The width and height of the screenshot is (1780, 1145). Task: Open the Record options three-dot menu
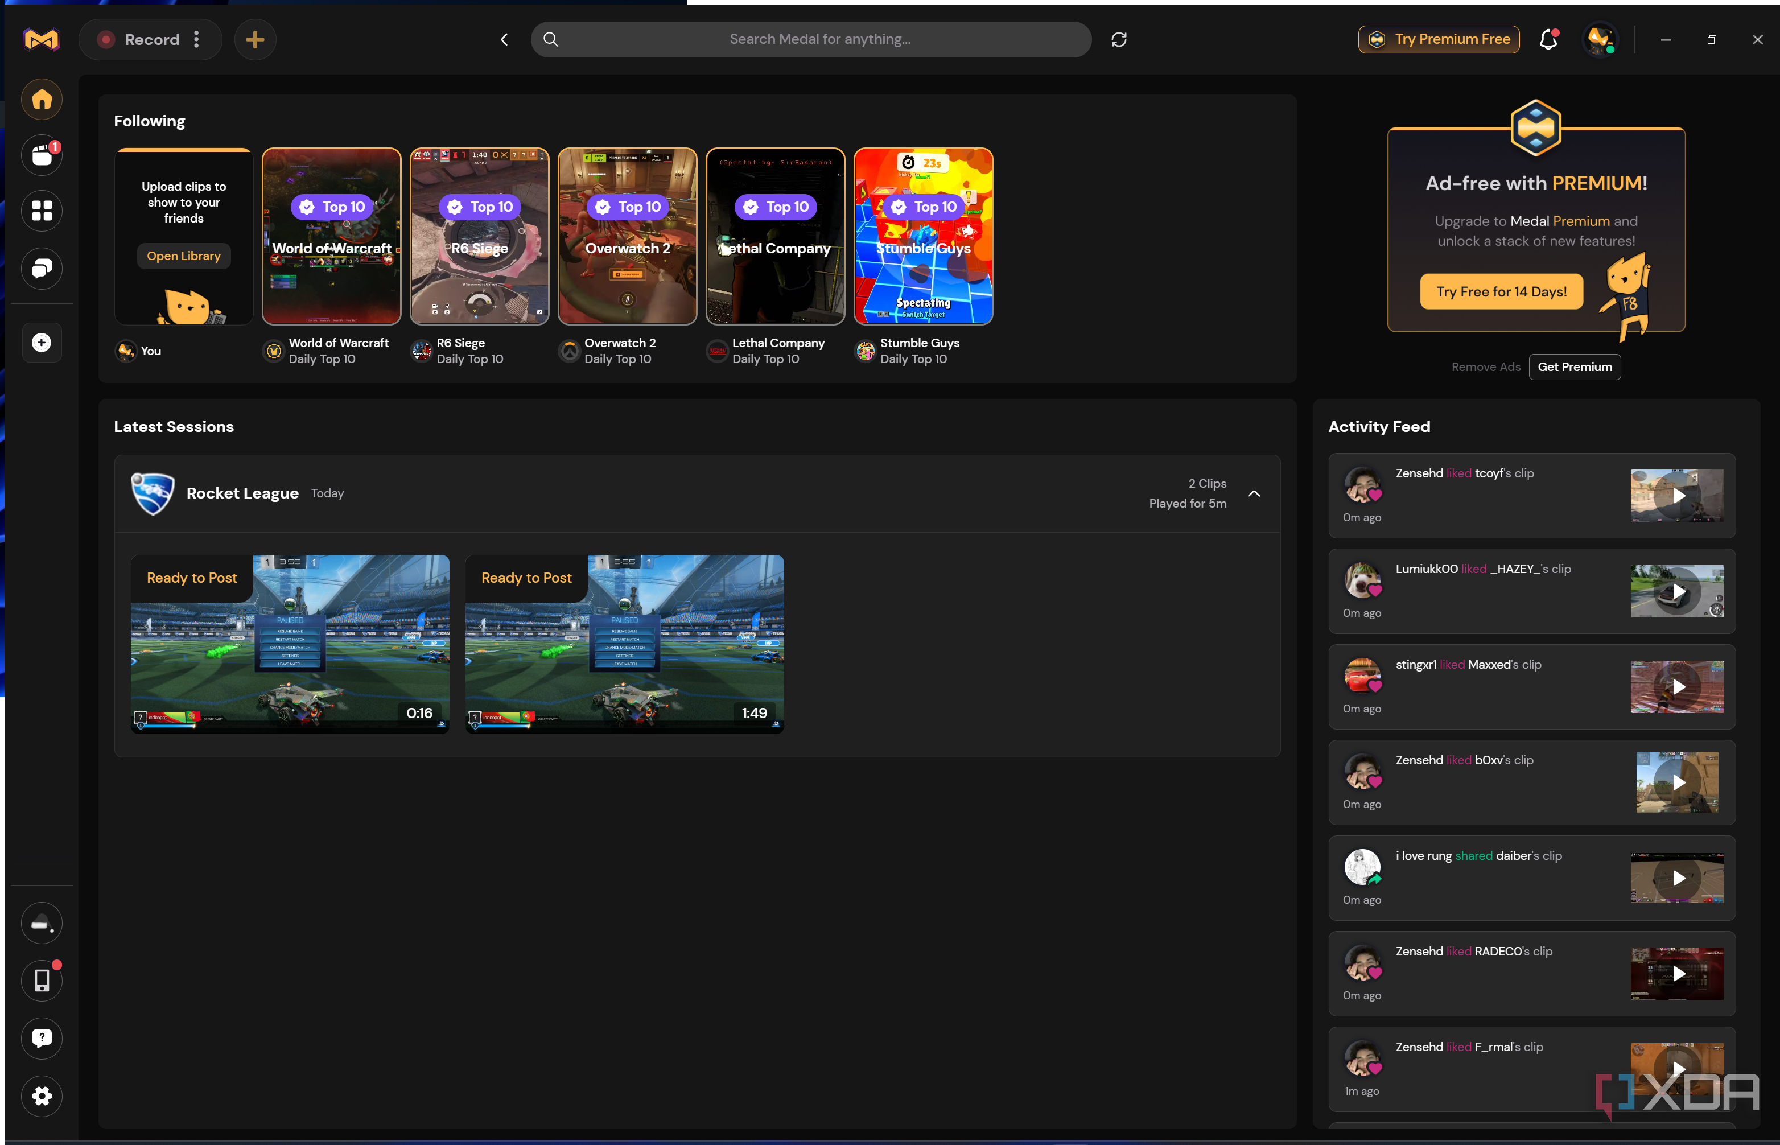(196, 39)
